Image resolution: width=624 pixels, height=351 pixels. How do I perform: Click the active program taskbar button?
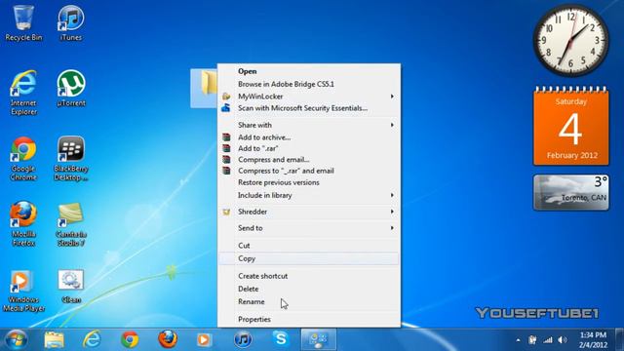(x=319, y=340)
